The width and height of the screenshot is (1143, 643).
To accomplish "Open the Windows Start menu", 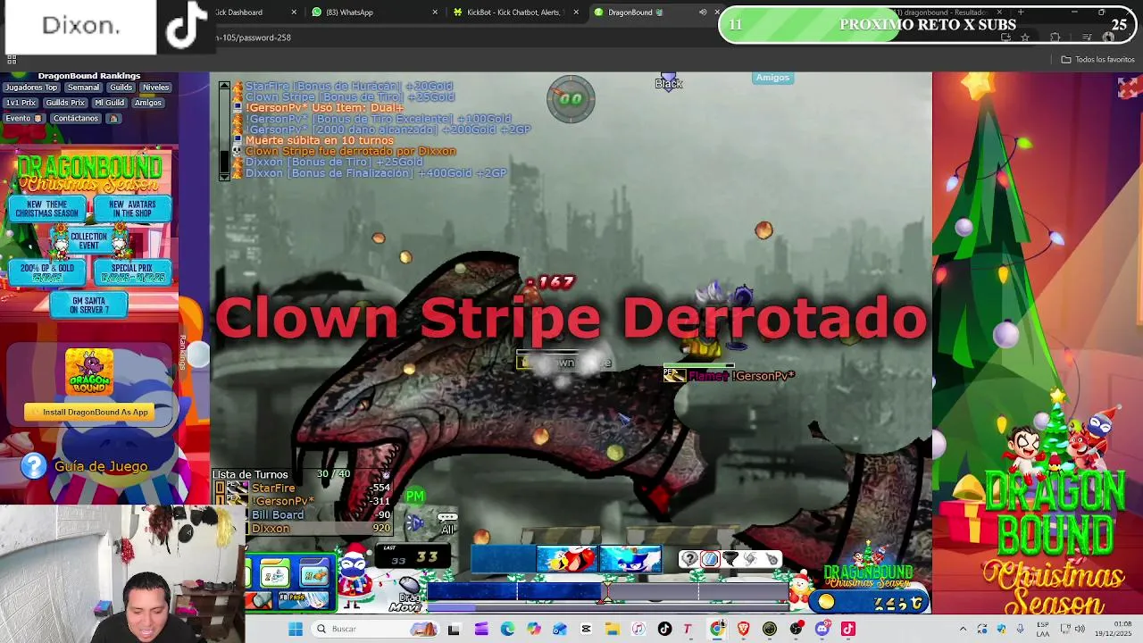I will 296,629.
